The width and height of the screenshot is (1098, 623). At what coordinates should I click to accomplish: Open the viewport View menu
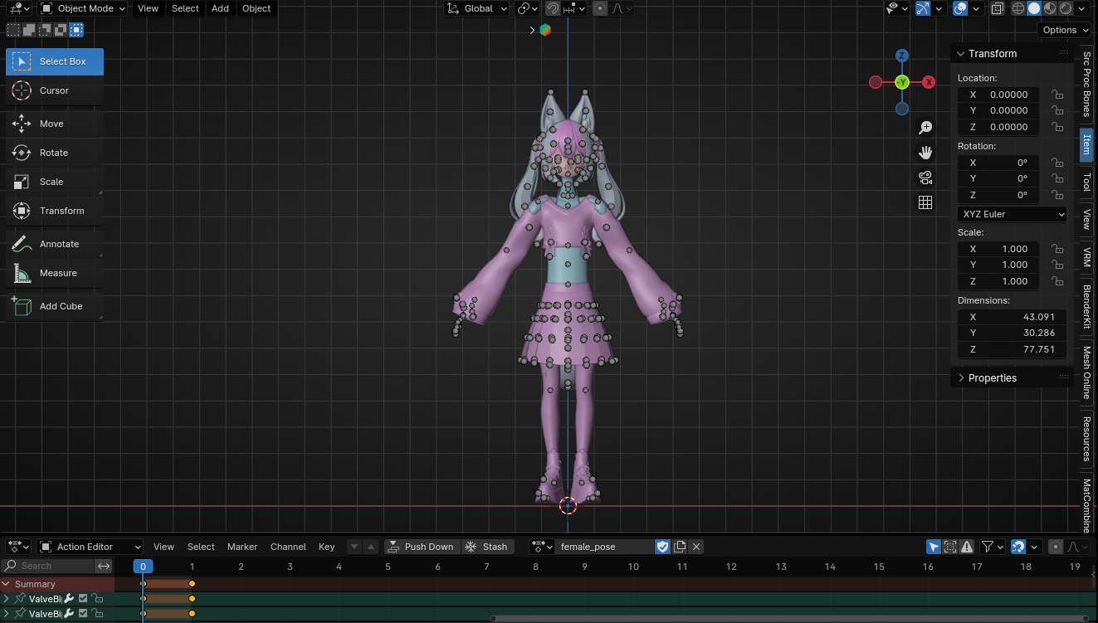tap(148, 8)
